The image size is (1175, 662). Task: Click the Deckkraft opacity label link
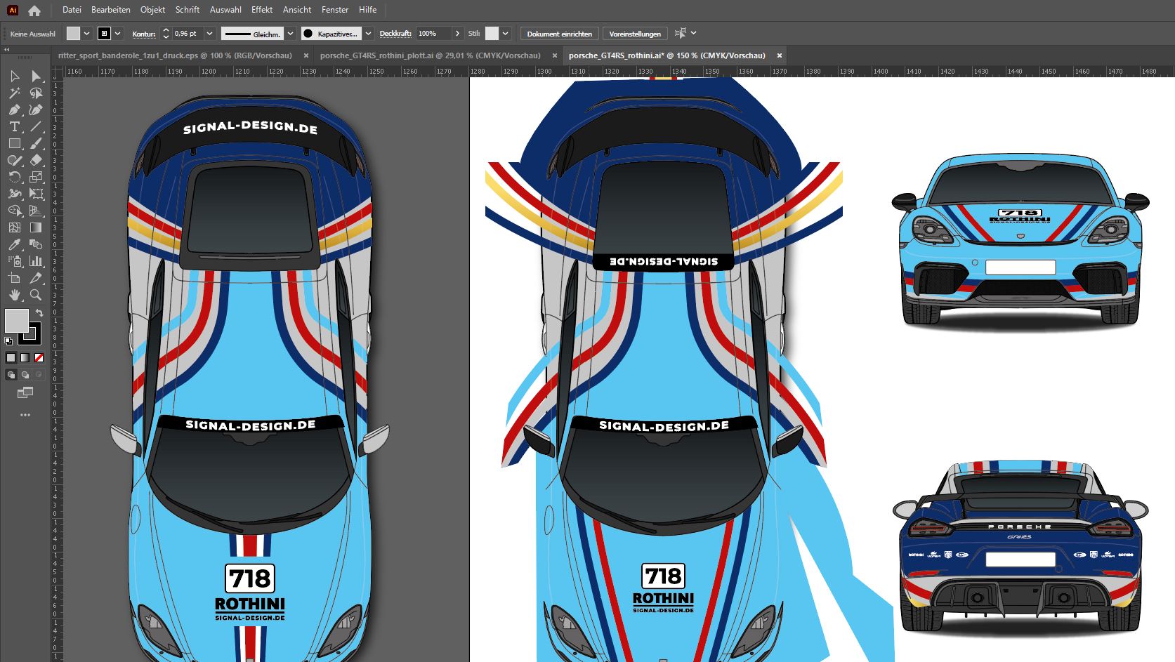(x=395, y=34)
